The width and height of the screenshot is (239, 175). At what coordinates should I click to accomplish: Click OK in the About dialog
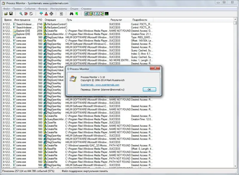tap(149, 89)
